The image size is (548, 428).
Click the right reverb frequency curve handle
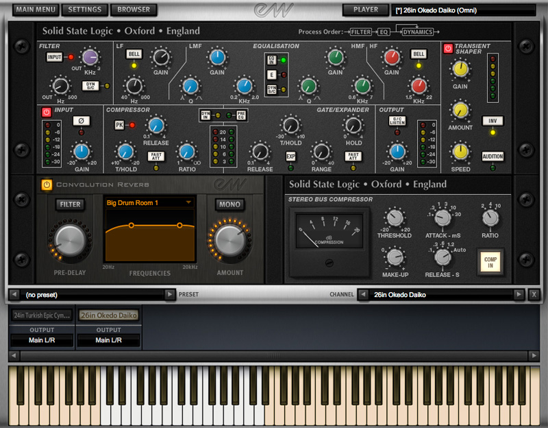(179, 226)
